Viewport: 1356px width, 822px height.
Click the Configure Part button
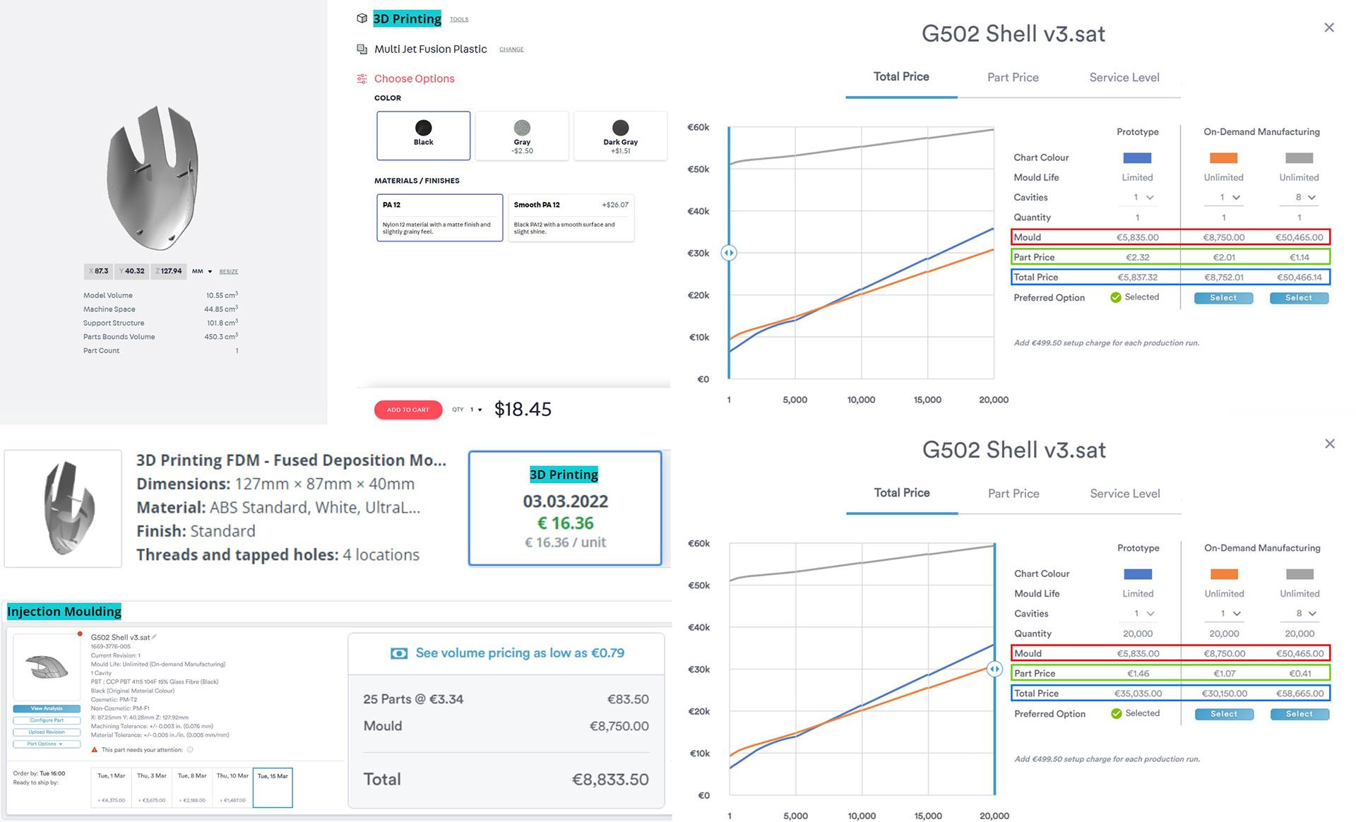(x=47, y=720)
